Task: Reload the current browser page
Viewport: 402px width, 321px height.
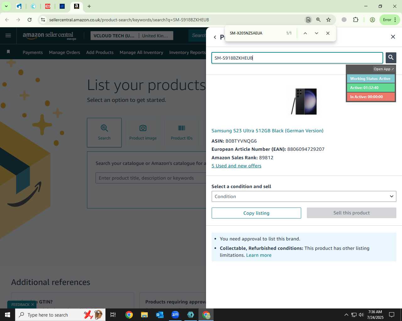Action: [x=30, y=20]
